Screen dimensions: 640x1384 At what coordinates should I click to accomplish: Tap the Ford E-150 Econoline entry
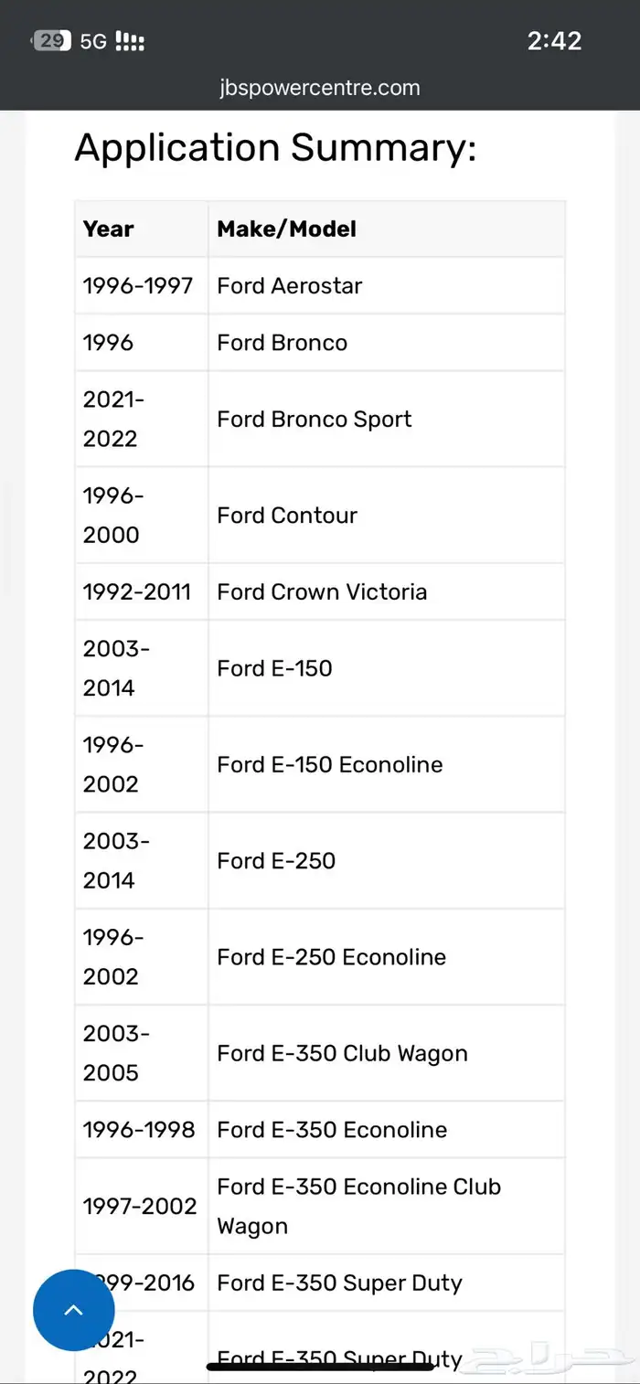point(329,765)
